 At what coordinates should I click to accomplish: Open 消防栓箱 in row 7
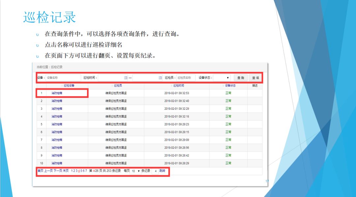57,140
